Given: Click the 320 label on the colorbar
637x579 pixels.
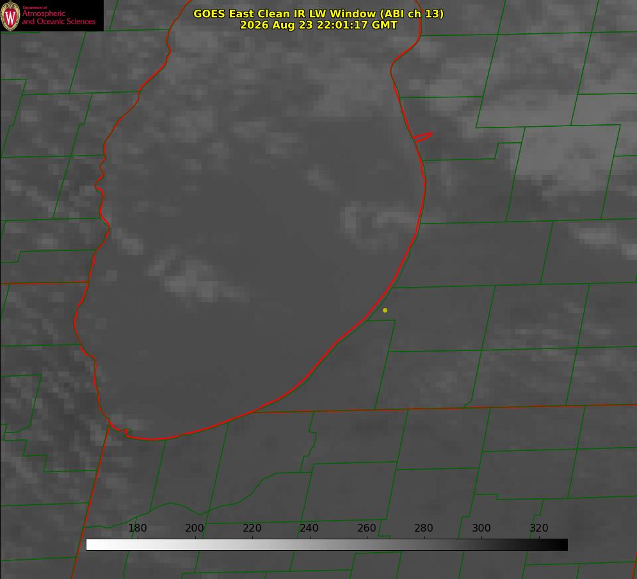Looking at the screenshot, I should click(539, 528).
